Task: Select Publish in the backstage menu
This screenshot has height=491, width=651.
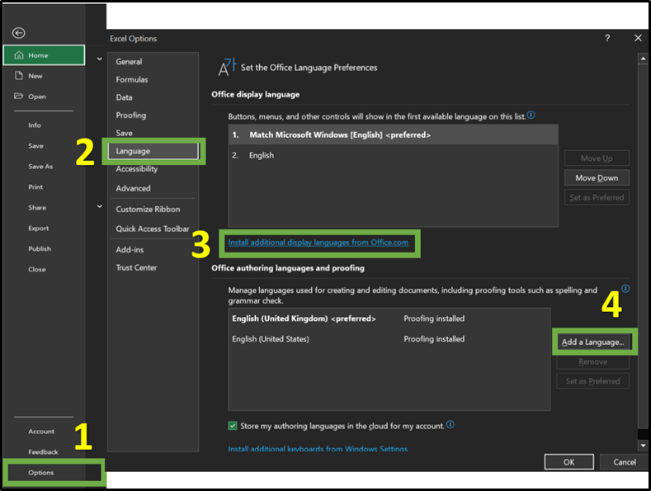Action: click(x=40, y=249)
